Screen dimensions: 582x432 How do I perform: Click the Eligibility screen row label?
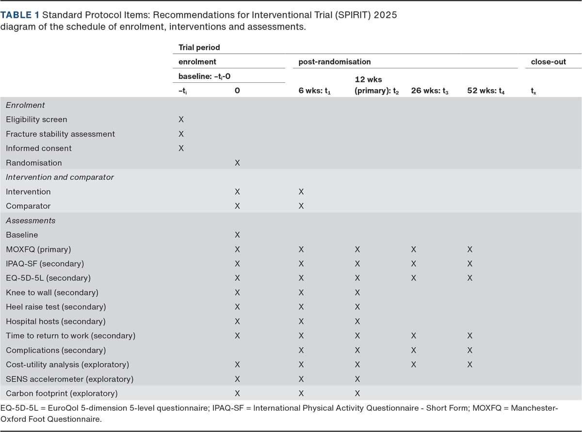click(36, 120)
